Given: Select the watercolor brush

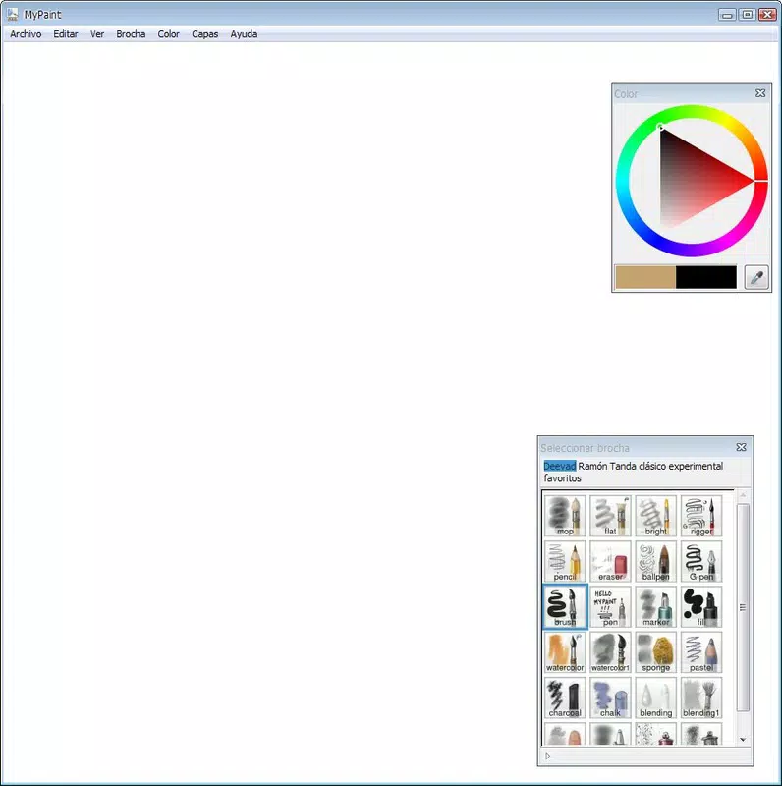Looking at the screenshot, I should click(565, 652).
